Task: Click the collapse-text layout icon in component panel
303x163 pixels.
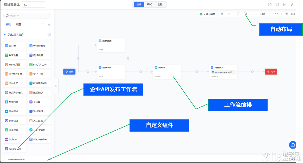Action: tap(49, 24)
